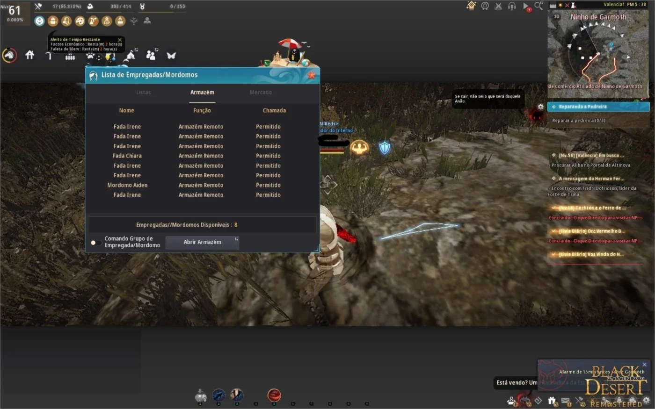Screen dimensions: 655x409
Task: Click the headset voice chat icon
Action: [x=512, y=6]
